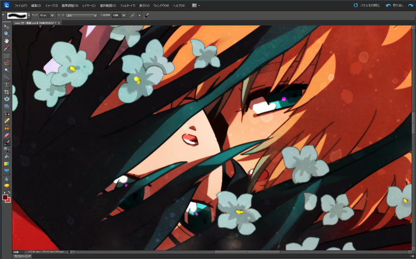This screenshot has height=259, width=416.
Task: Select the Clone Stamp tool
Action: [7, 128]
